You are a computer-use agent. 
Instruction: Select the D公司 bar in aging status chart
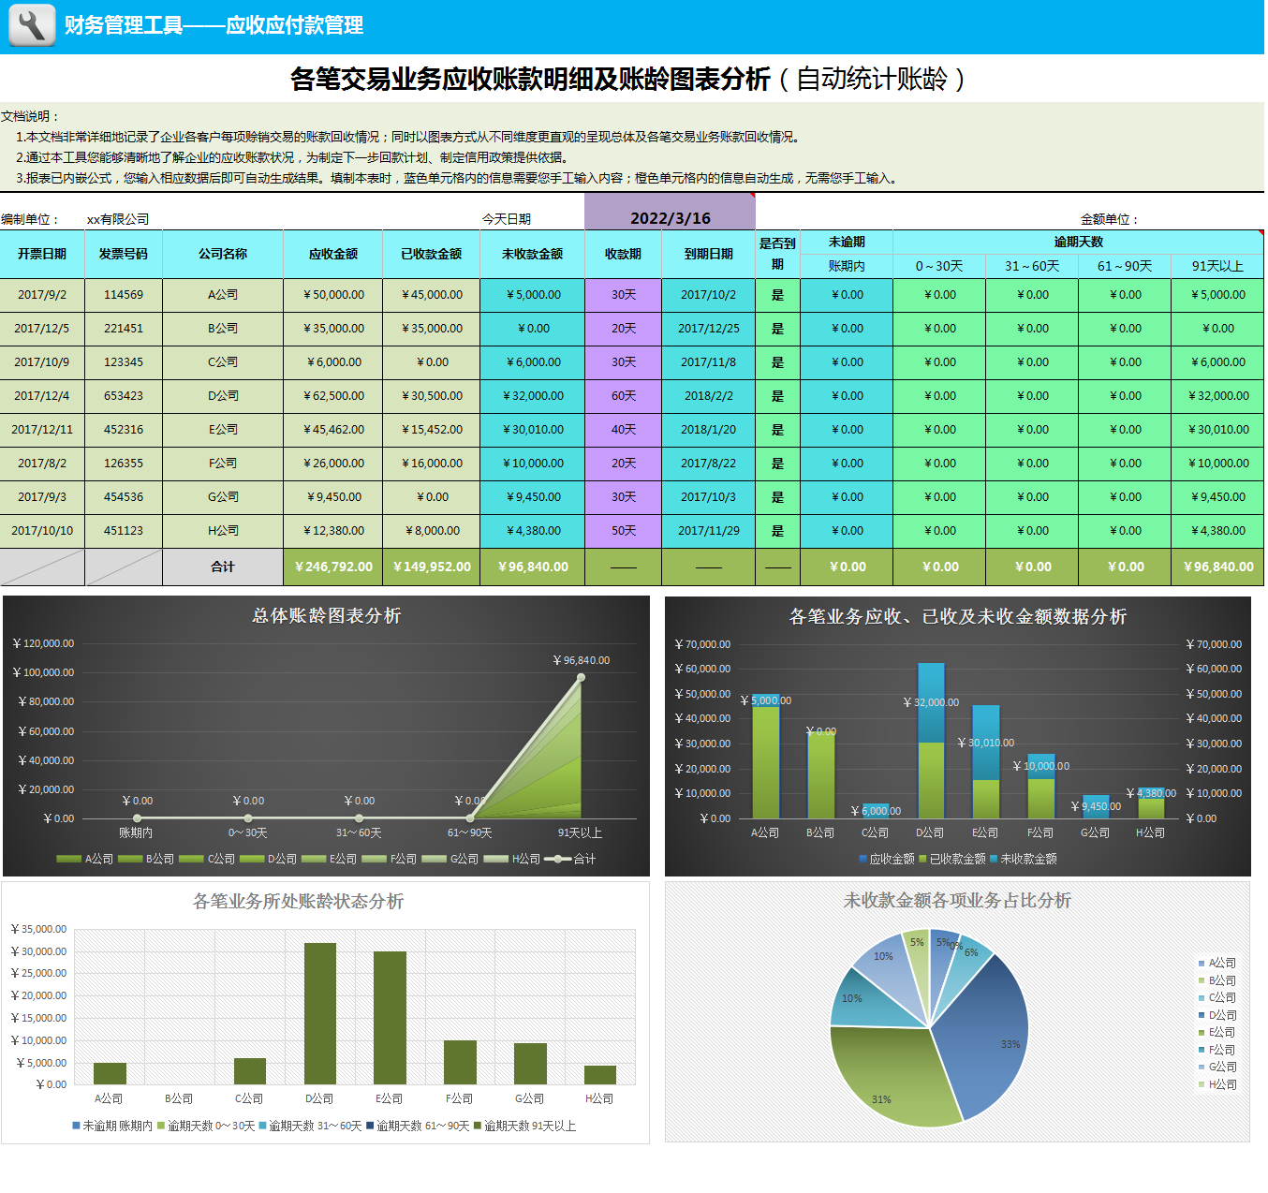pyautogui.click(x=320, y=1013)
